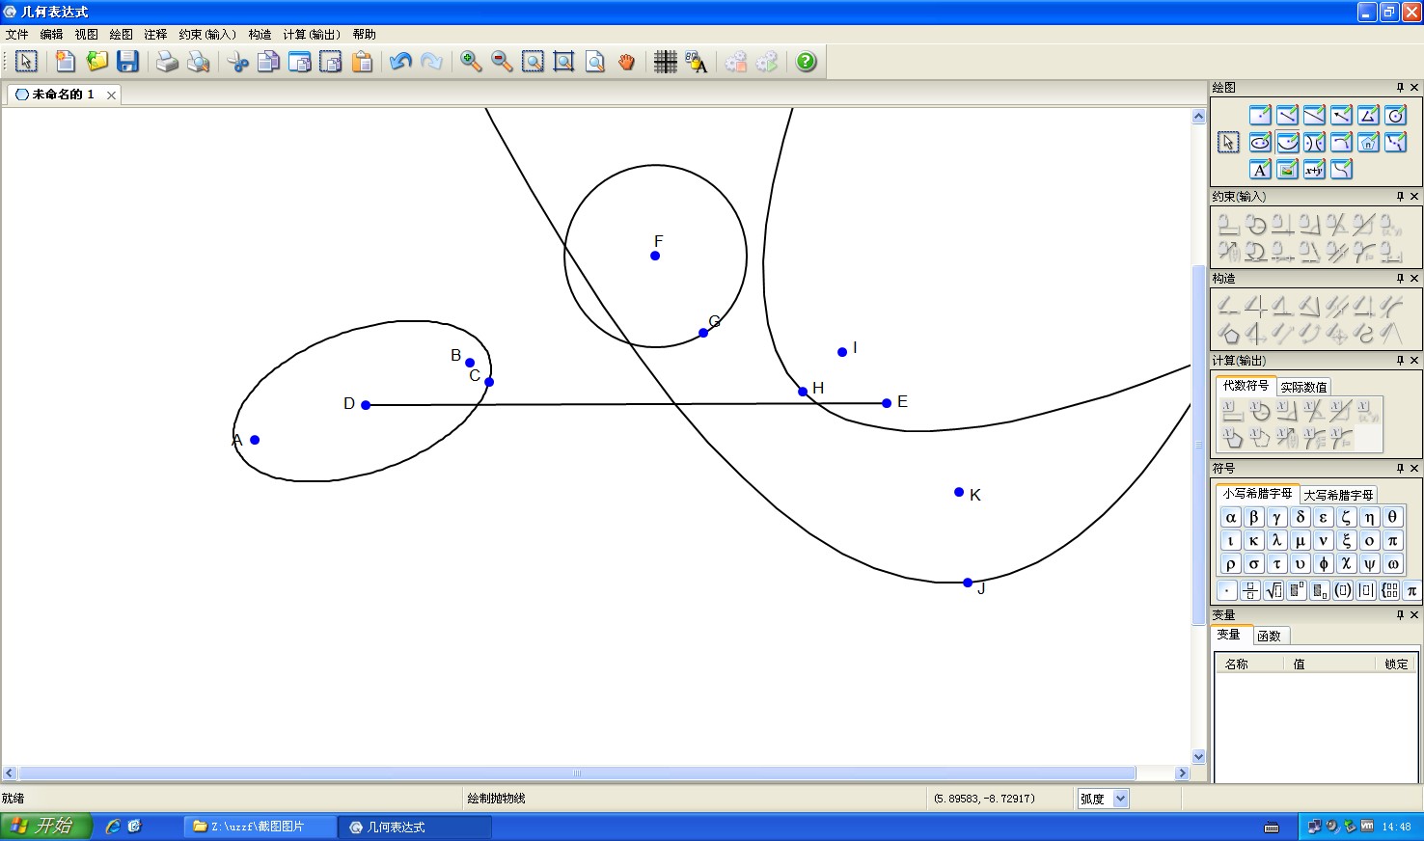Image resolution: width=1424 pixels, height=841 pixels.
Task: Insert the alpha symbol
Action: click(1230, 518)
